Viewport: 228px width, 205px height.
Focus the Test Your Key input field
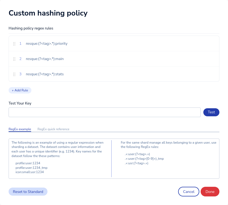(105, 112)
